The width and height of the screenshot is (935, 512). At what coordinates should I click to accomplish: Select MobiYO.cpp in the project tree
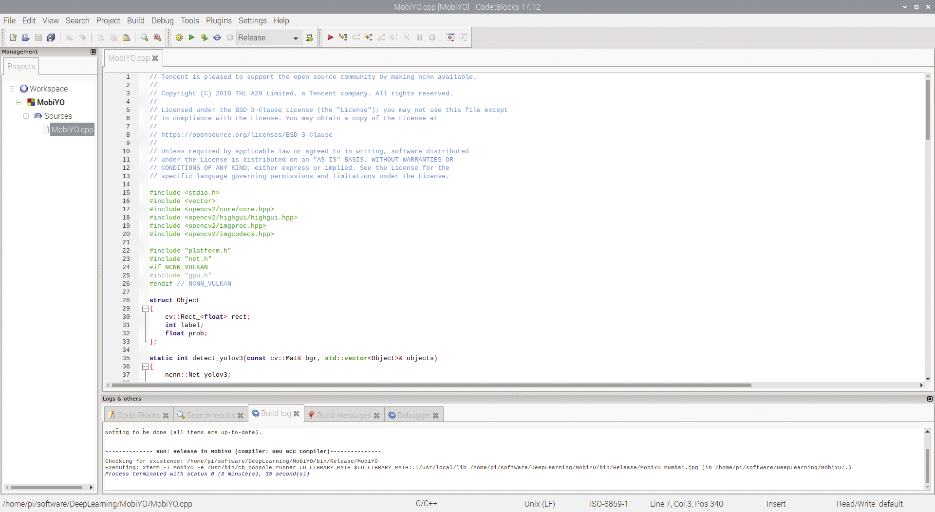coord(72,129)
